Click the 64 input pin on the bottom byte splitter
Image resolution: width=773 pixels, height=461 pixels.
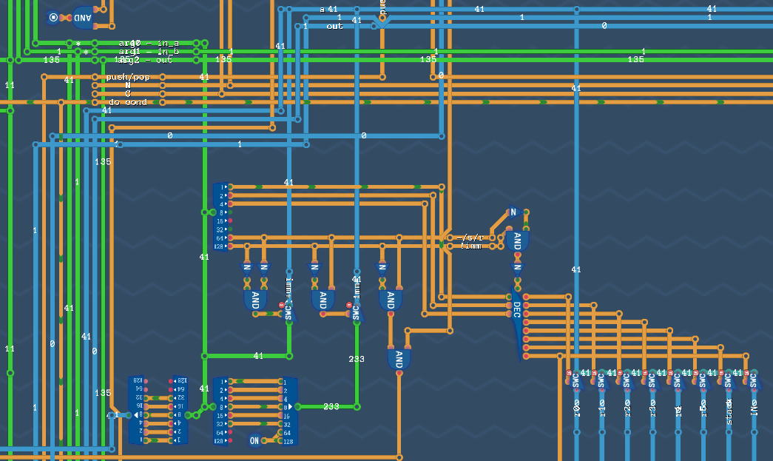(230, 432)
